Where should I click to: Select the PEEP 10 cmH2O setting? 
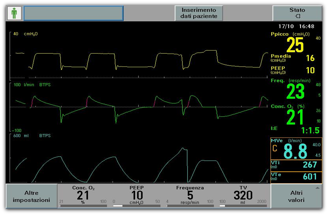coord(137,195)
